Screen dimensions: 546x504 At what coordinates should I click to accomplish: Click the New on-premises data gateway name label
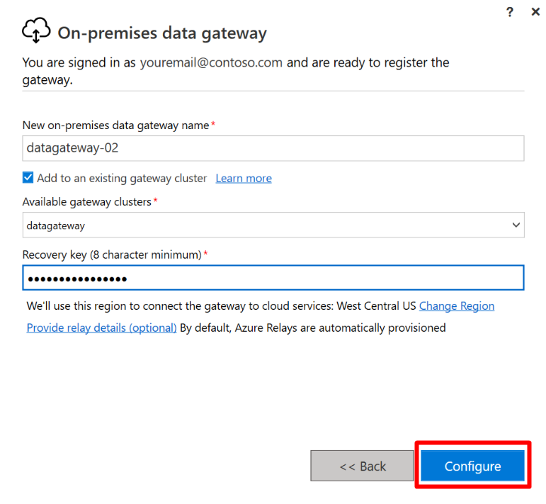(x=116, y=125)
